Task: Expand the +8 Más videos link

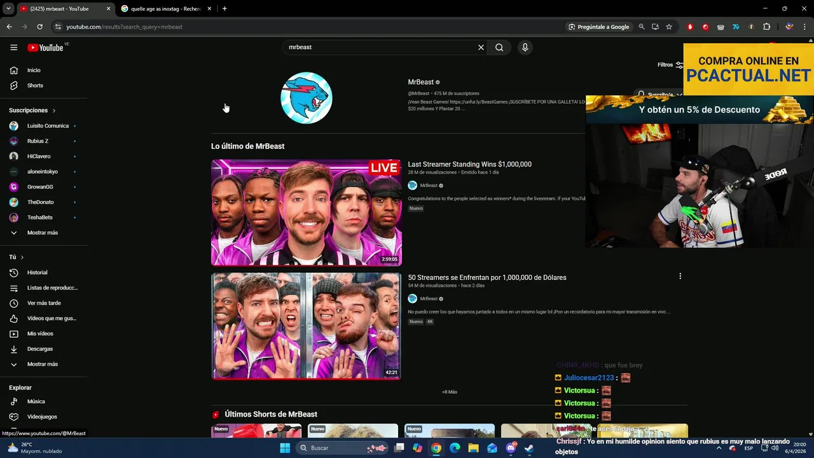Action: 450,392
